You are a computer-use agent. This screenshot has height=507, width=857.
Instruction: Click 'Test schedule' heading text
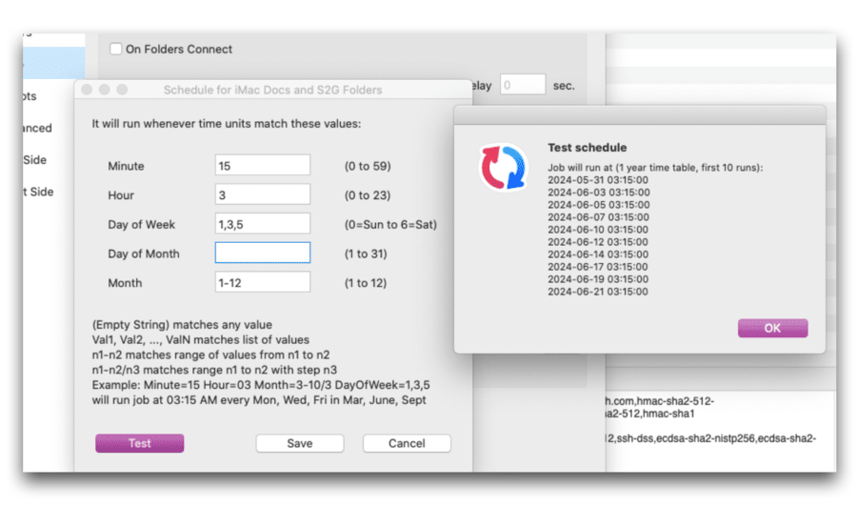[587, 147]
